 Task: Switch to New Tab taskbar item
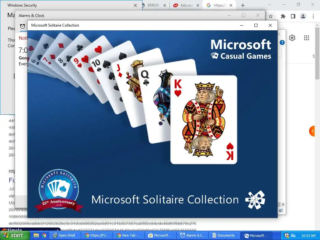pos(129,235)
